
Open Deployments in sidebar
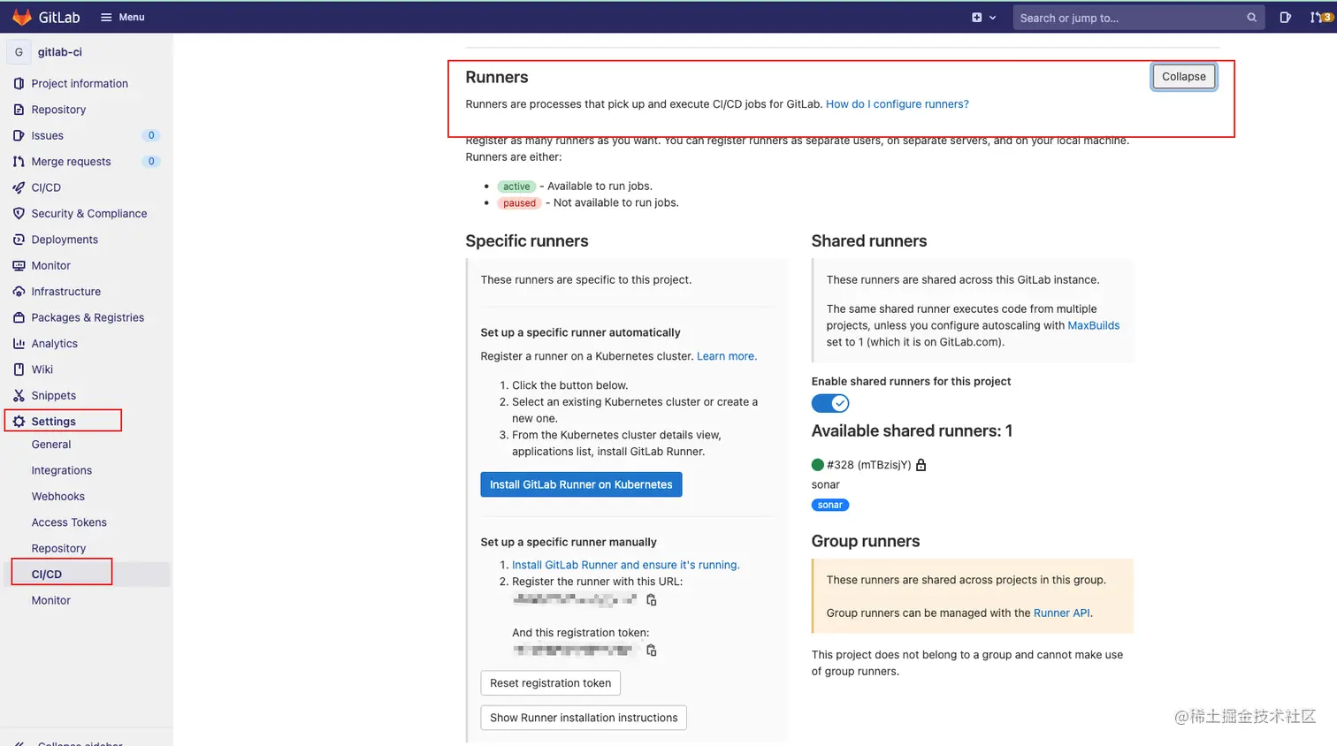coord(65,240)
